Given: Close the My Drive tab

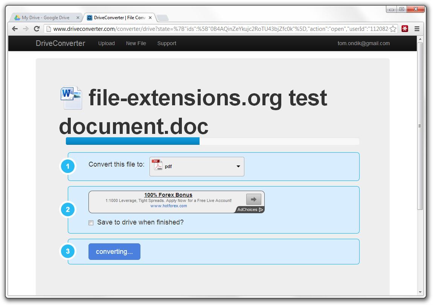Looking at the screenshot, I should click(x=78, y=18).
